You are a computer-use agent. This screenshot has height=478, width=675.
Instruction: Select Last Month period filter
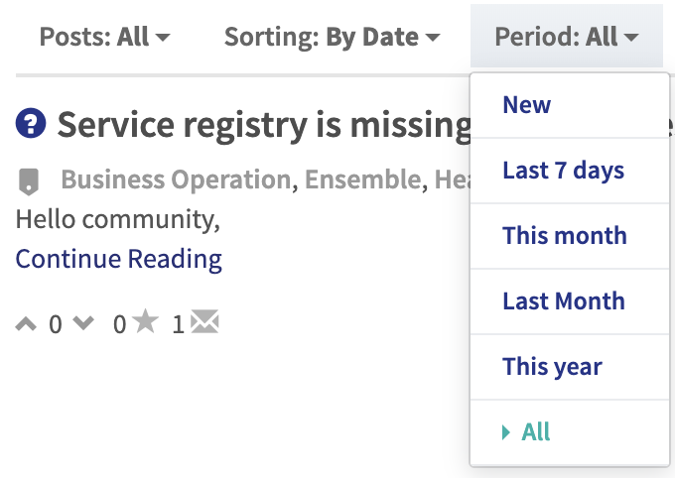tap(570, 301)
